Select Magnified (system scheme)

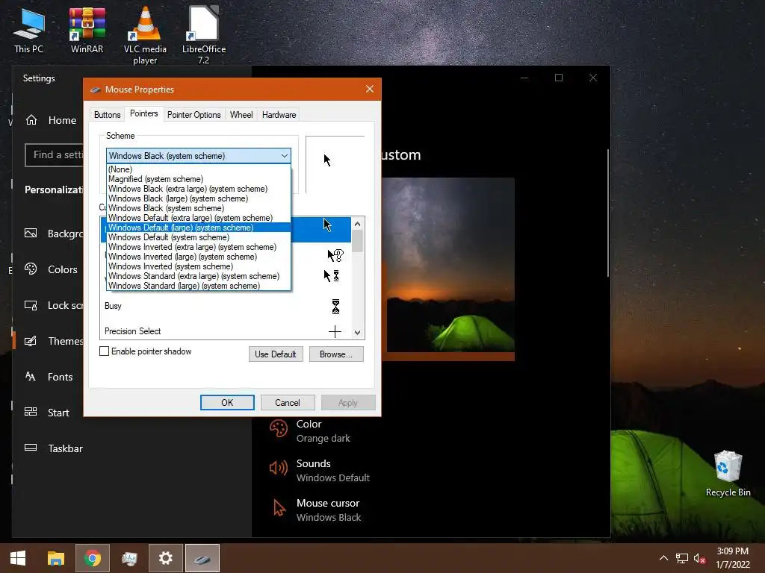tap(199, 179)
